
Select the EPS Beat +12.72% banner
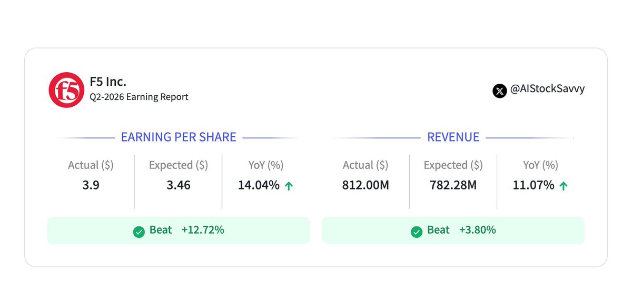[x=179, y=231]
